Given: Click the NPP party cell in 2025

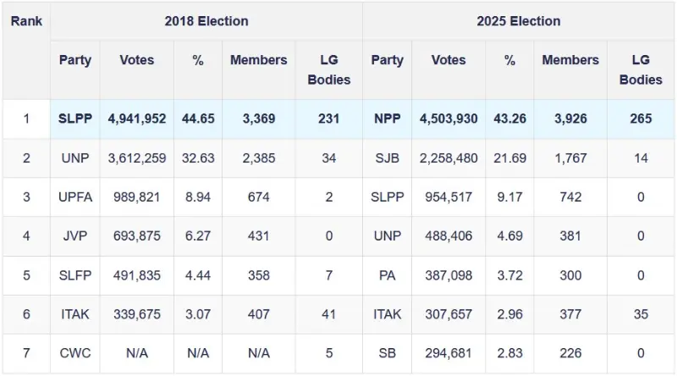Looking at the screenshot, I should point(387,119).
